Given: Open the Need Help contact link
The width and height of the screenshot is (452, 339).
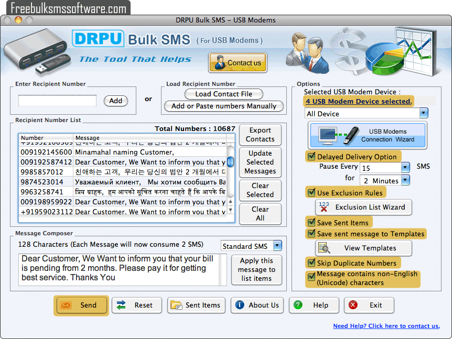Looking at the screenshot, I should 386,326.
